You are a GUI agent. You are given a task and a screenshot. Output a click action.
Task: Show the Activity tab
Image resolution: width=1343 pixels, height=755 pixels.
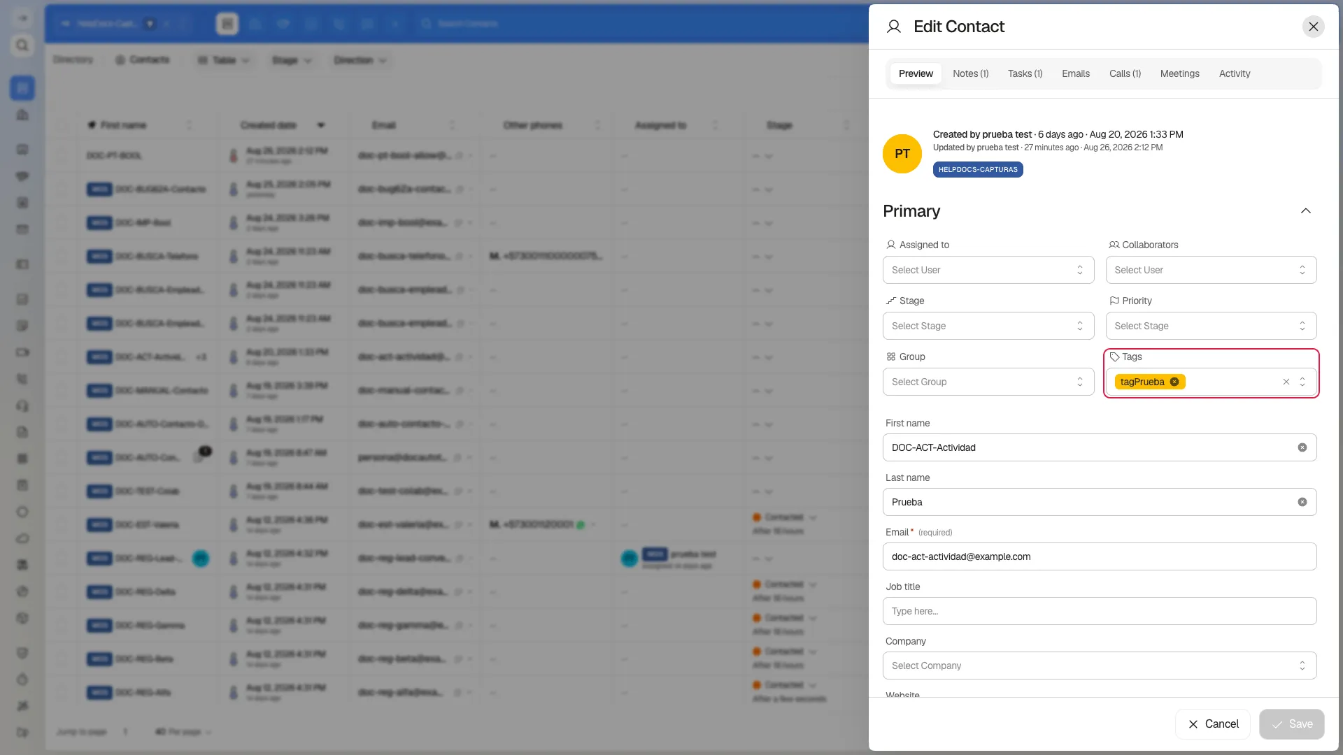[1234, 73]
